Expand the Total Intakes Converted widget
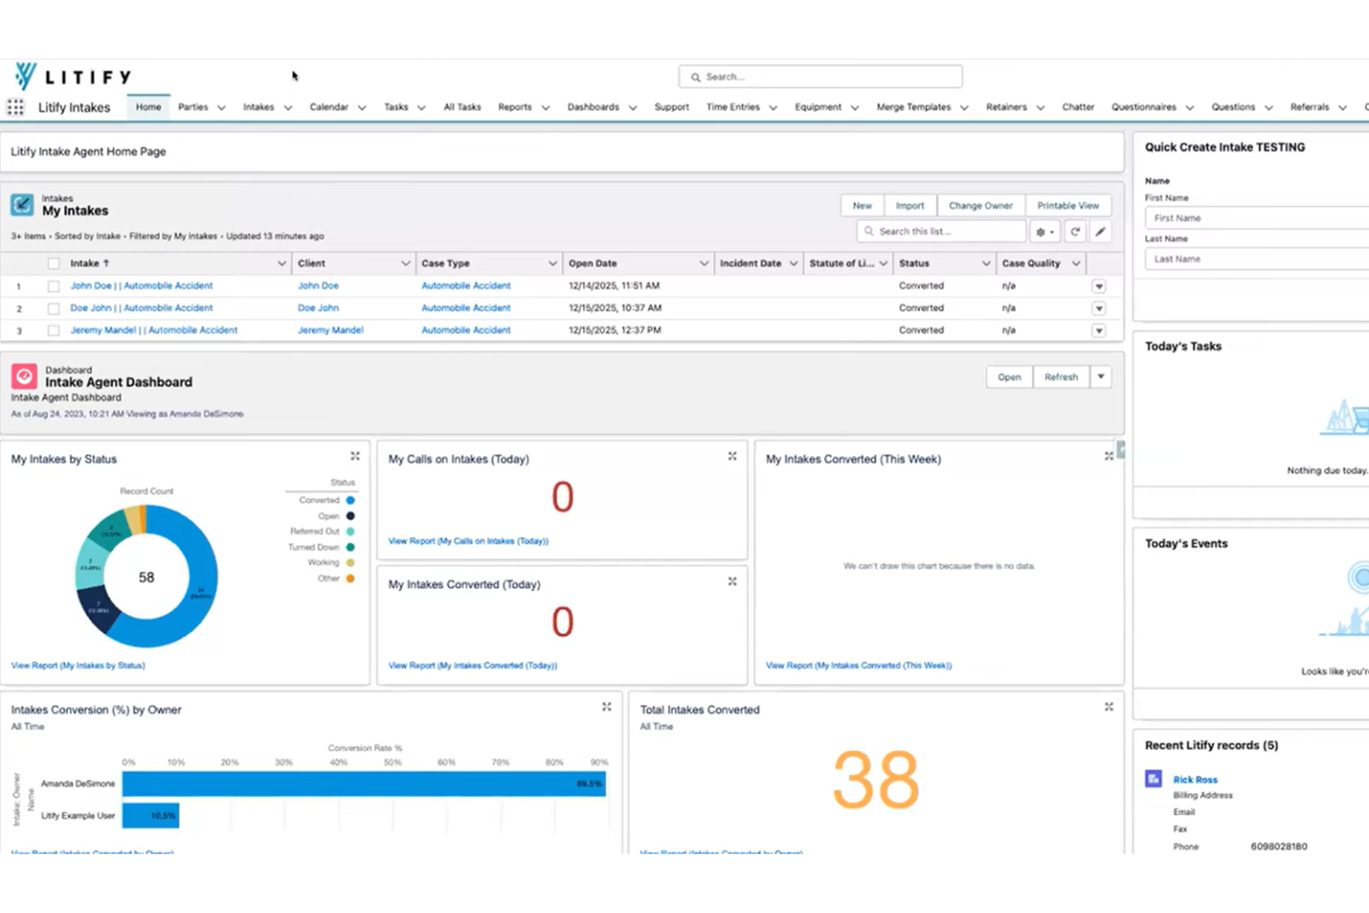The image size is (1369, 913). (x=1108, y=706)
